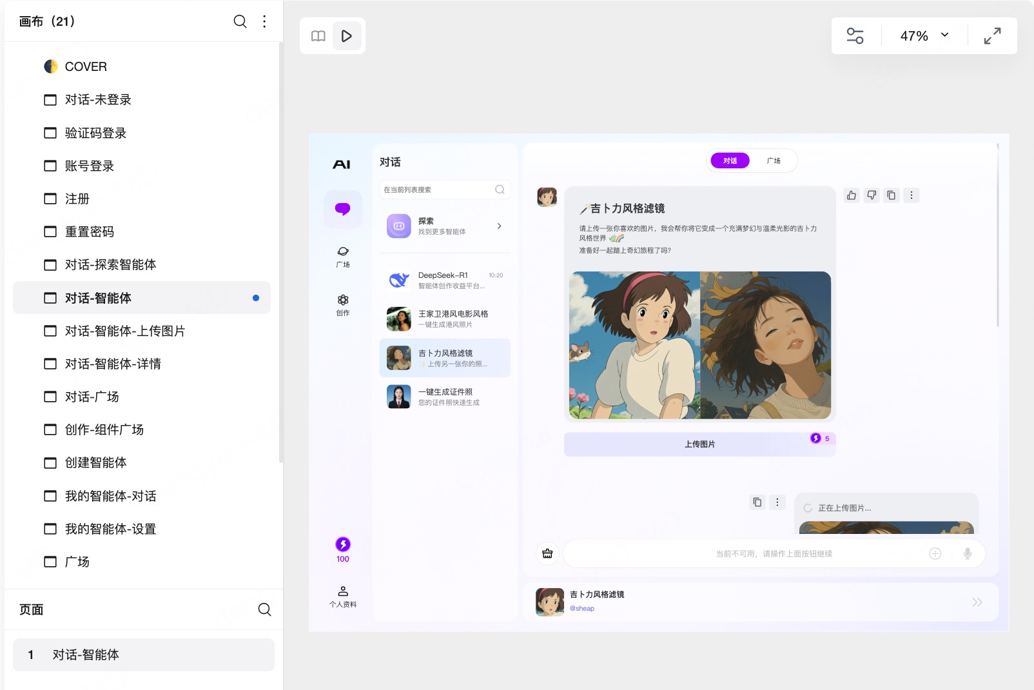1034x690 pixels.
Task: Select the 对话-探索智能体 canvas
Action: point(142,264)
